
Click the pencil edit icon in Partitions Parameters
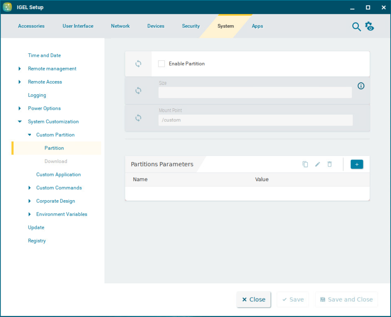(317, 164)
